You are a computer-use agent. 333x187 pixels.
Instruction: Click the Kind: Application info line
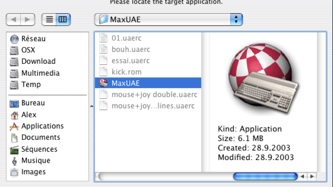click(250, 129)
